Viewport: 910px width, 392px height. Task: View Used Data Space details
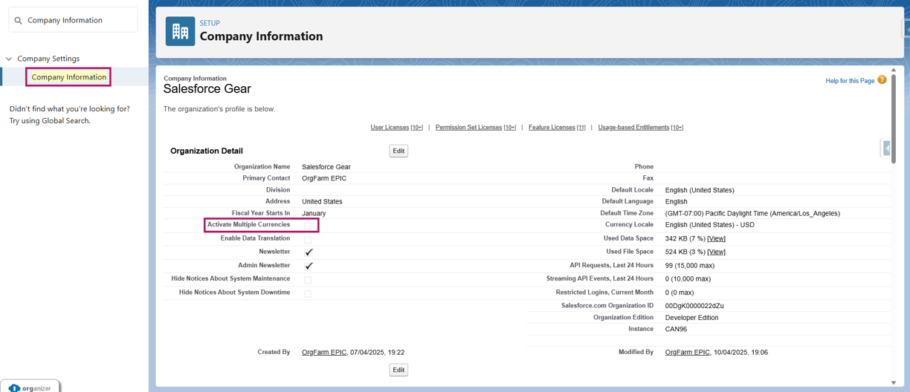tap(716, 239)
